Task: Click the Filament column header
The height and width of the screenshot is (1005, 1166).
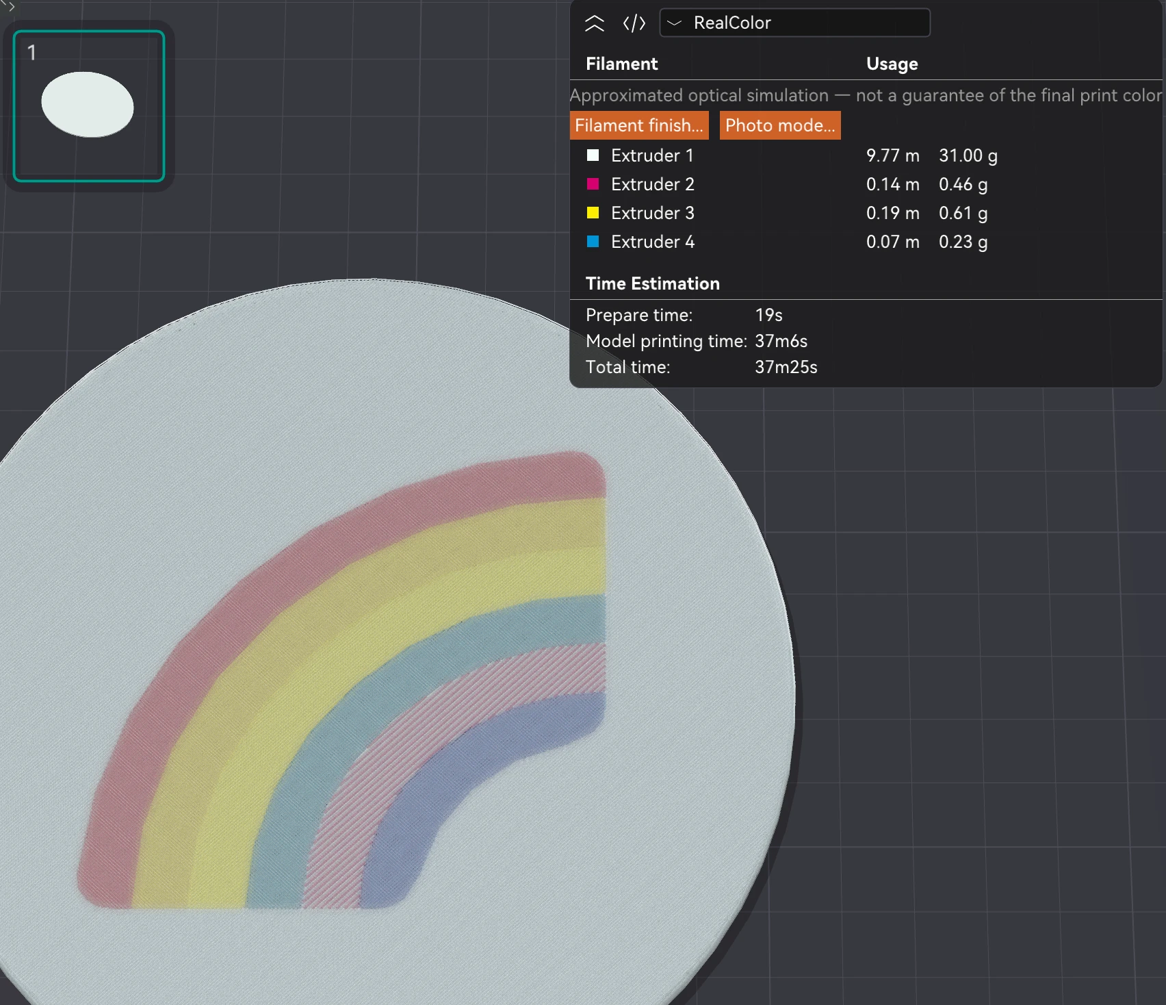Action: [621, 64]
